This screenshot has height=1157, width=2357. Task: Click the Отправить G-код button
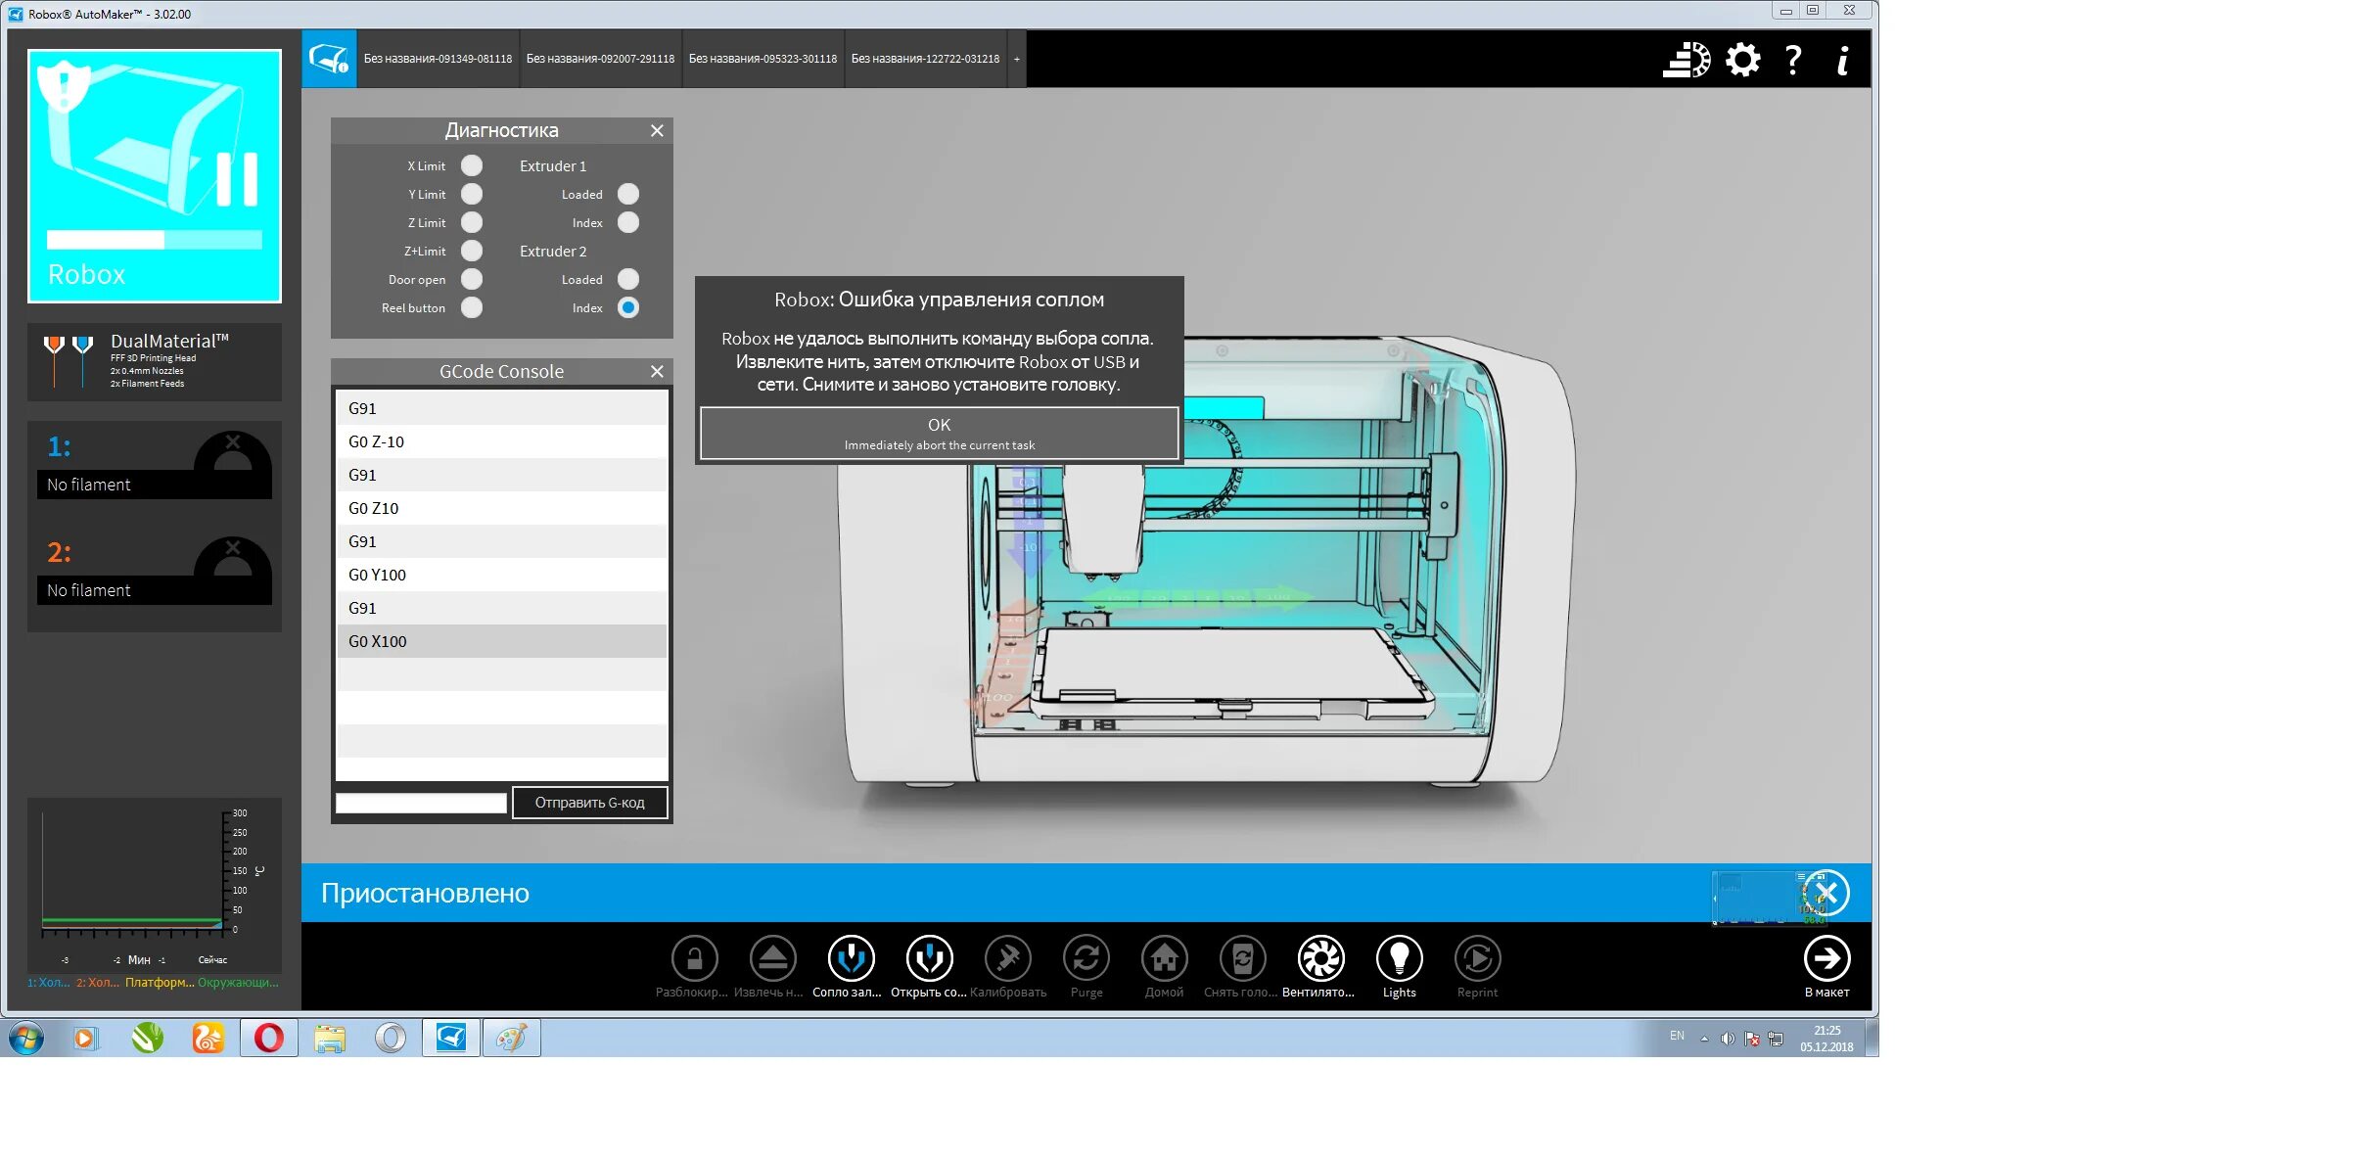coord(590,803)
